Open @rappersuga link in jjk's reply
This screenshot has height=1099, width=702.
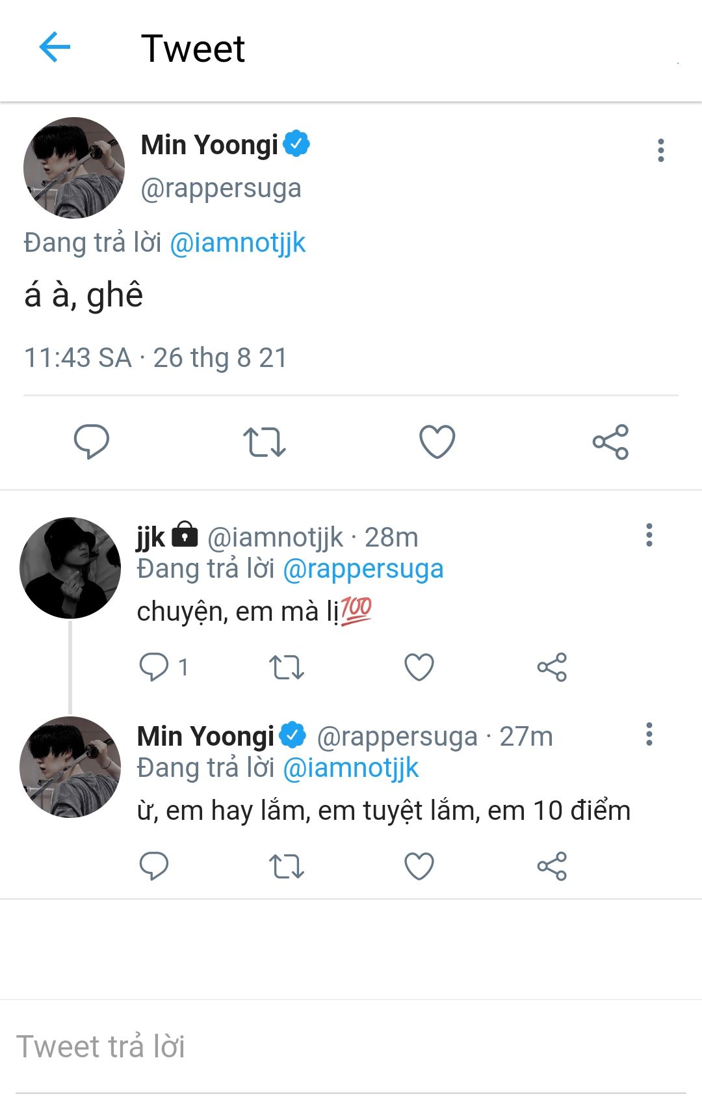tap(363, 569)
